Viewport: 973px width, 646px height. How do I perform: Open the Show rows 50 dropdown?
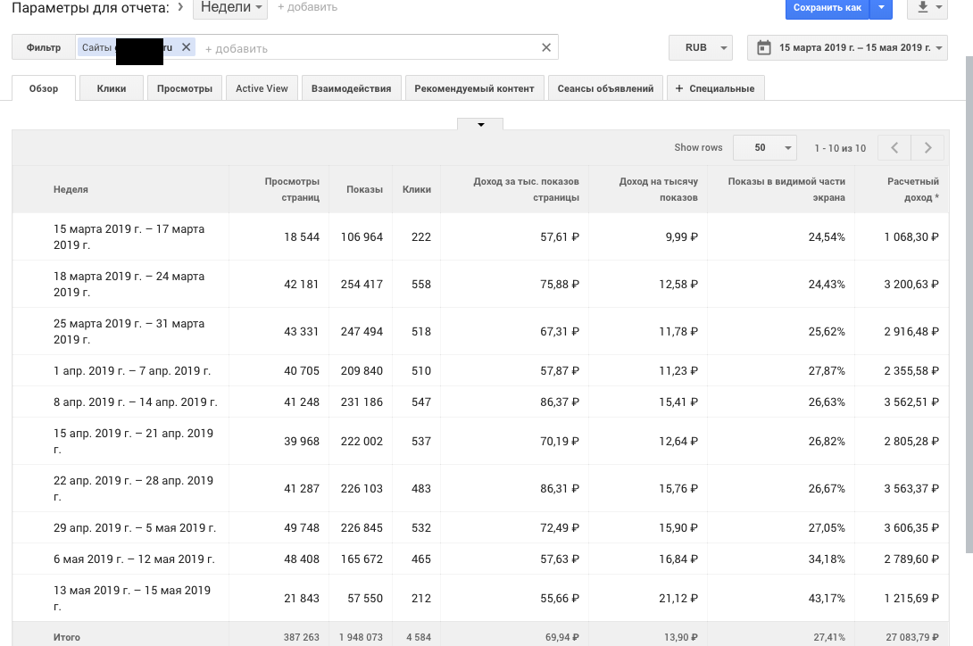tap(764, 148)
